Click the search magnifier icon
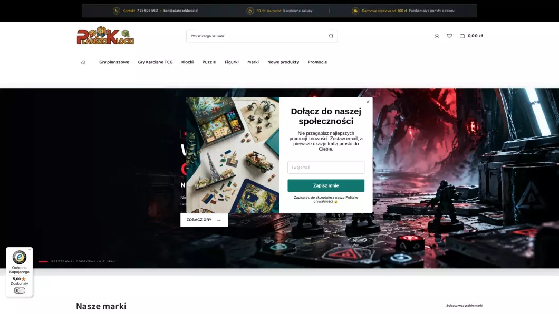Viewport: 559px width, 314px height. coord(331,36)
